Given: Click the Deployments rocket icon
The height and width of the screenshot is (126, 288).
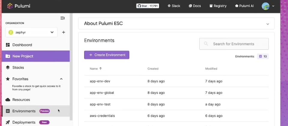Looking at the screenshot, I should pos(8,122).
